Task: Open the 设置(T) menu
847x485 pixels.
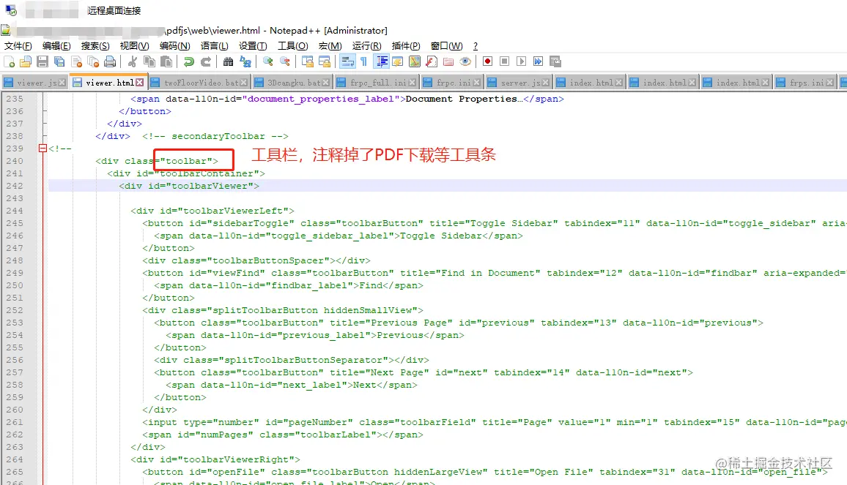Action: (x=253, y=46)
